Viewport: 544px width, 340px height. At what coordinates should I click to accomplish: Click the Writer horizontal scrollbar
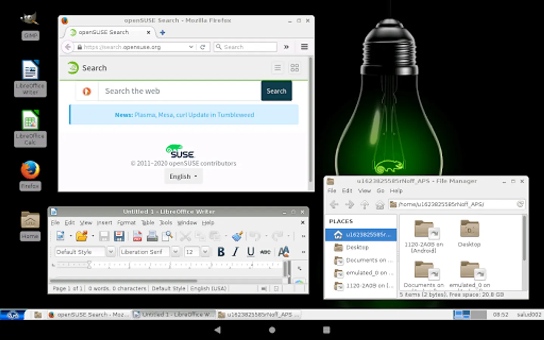point(123,281)
